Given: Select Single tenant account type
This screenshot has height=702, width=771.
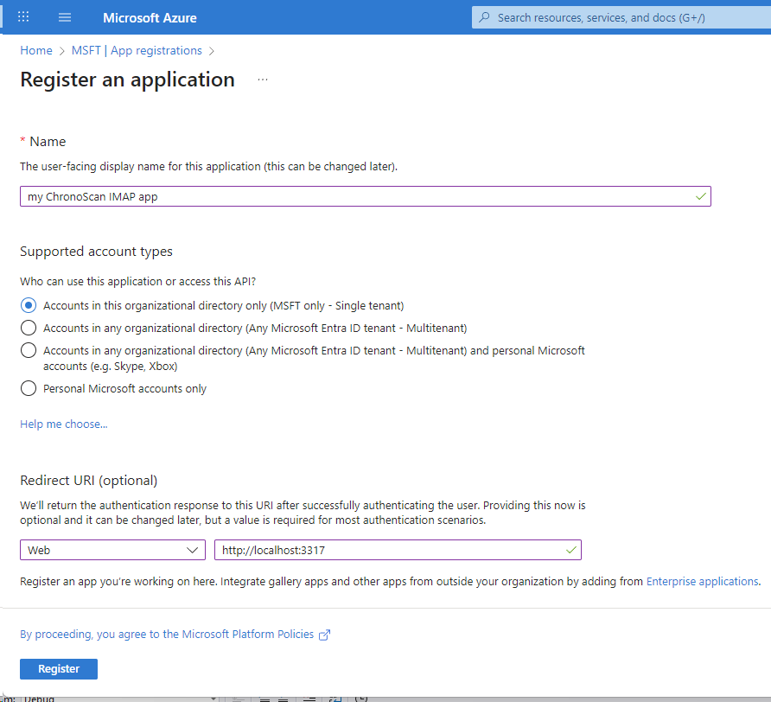Looking at the screenshot, I should point(29,305).
